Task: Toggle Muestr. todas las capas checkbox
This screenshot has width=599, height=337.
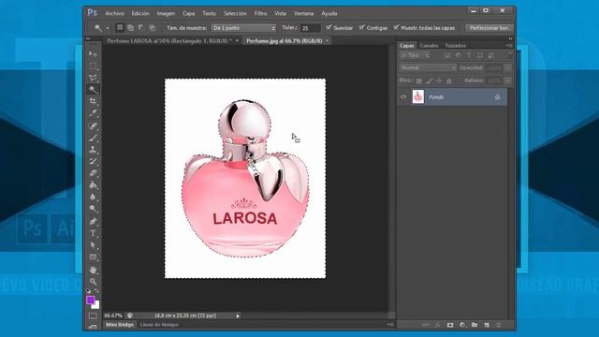Action: pos(396,27)
